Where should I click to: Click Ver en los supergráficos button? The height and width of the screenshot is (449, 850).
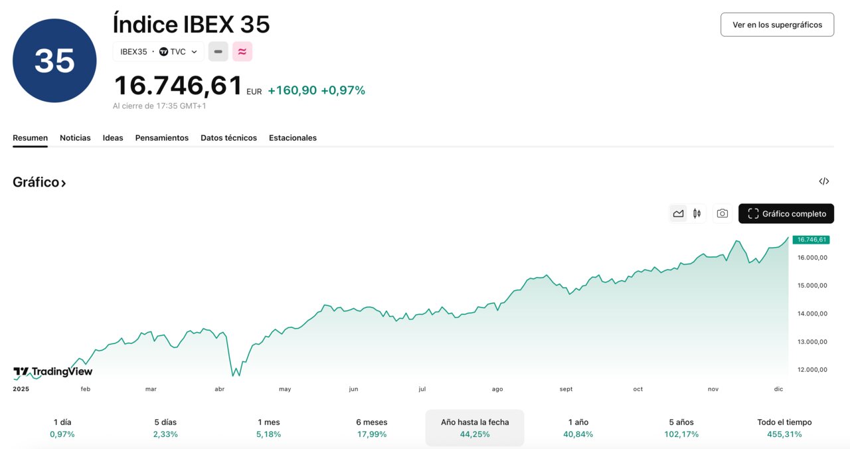tap(777, 24)
